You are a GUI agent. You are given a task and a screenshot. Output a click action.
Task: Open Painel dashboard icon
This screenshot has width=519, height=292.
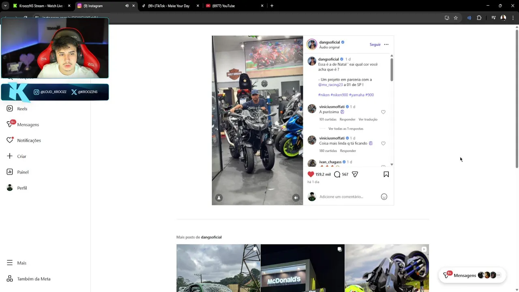tap(10, 172)
